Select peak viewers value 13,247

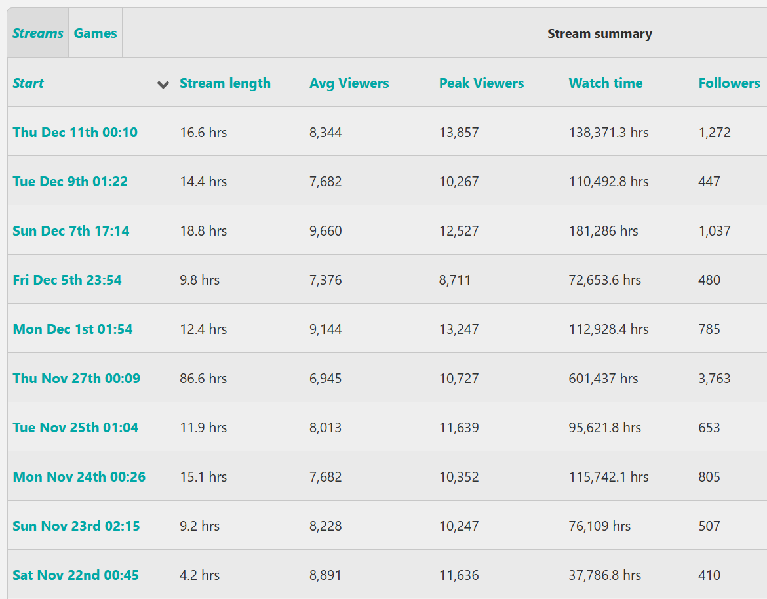tap(459, 329)
